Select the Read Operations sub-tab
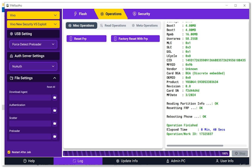Screen dimensions: 252x168 tap(113, 26)
